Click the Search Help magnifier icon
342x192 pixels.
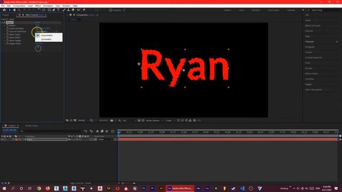coord(309,10)
